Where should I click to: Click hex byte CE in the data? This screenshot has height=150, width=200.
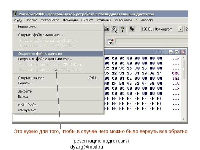click(129, 78)
